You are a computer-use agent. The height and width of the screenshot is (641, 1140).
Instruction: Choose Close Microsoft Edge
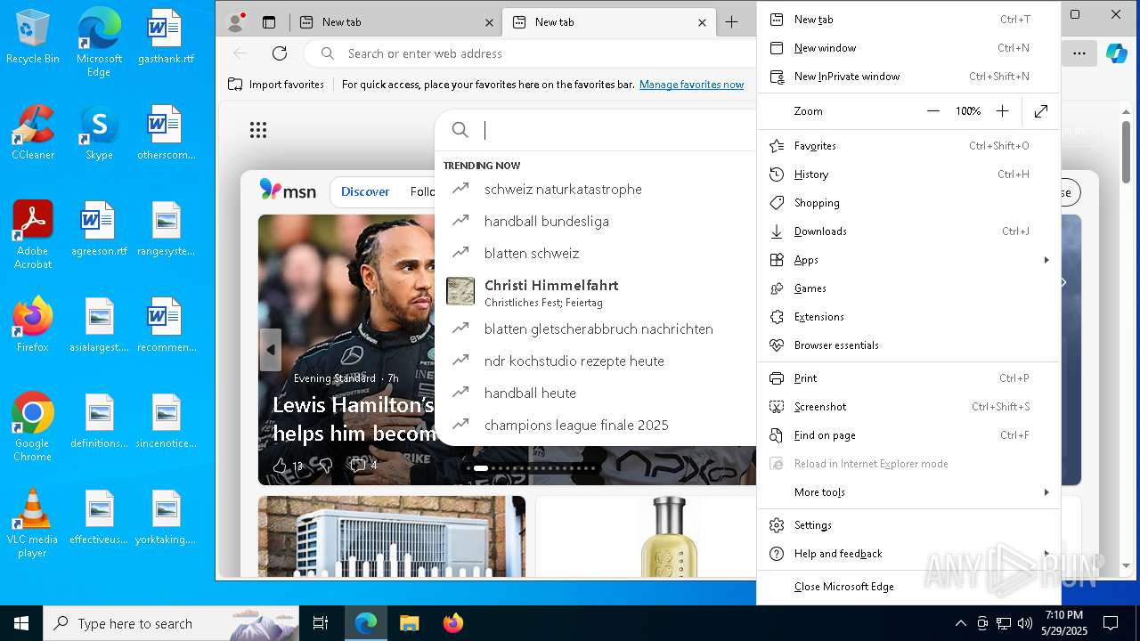tap(908, 587)
